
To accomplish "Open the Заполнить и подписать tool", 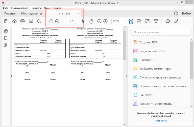I will coord(152,104).
